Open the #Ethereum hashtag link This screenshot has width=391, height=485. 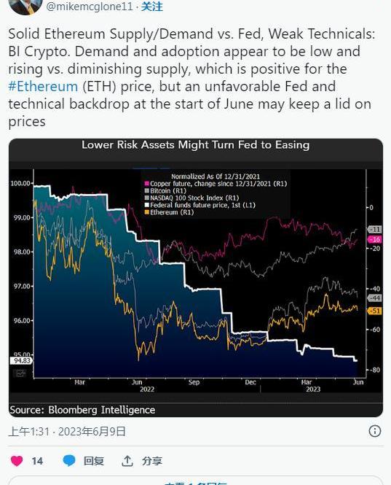43,86
